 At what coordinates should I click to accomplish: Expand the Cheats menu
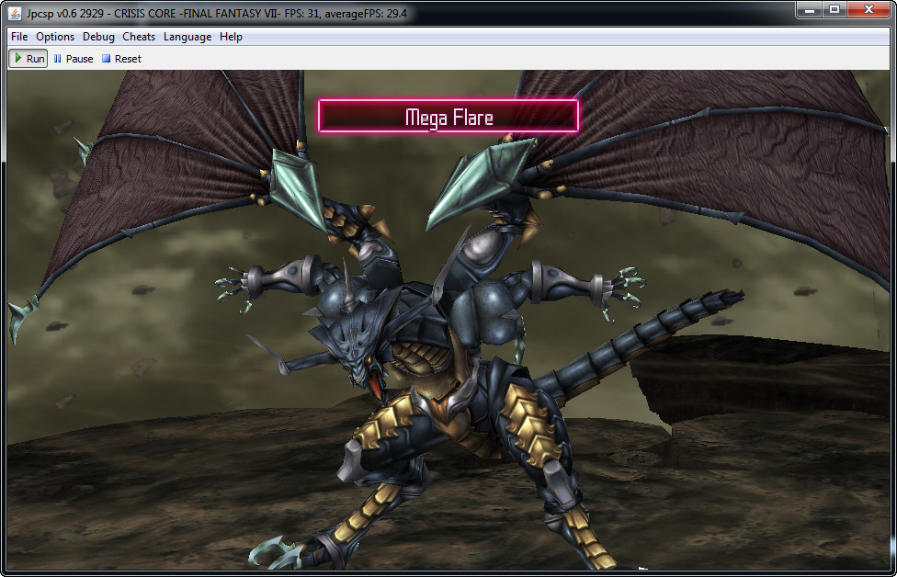139,37
